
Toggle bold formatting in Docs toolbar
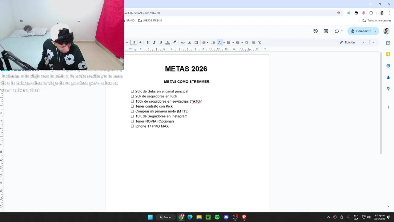(148, 43)
